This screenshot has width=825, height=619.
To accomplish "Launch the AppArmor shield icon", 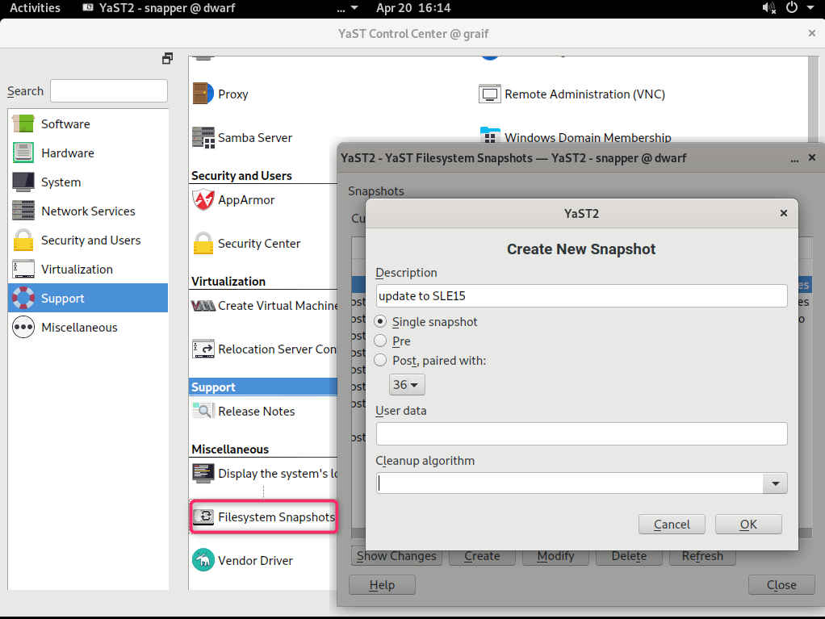I will tap(203, 200).
